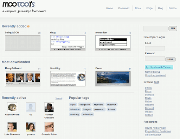Click the LOGIN button
The image size is (180, 139).
(x=171, y=59)
